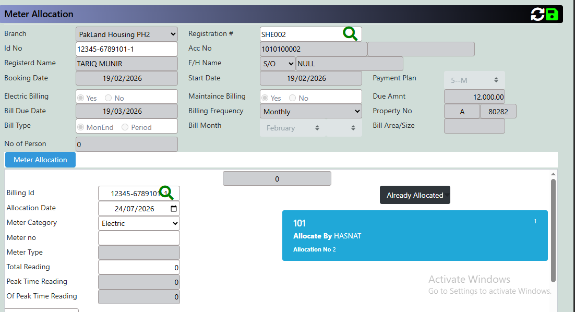Click the scrollbar up arrow
575x312 pixels.
[553, 174]
